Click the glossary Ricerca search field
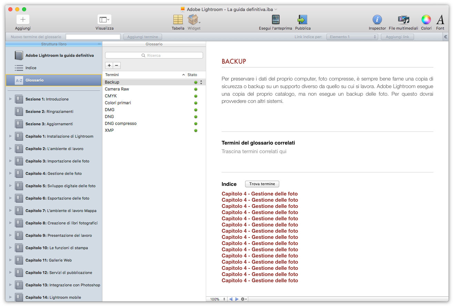The height and width of the screenshot is (307, 454). point(154,55)
